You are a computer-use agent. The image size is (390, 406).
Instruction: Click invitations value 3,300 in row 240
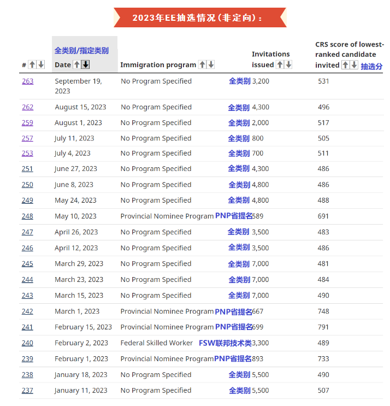click(x=261, y=343)
